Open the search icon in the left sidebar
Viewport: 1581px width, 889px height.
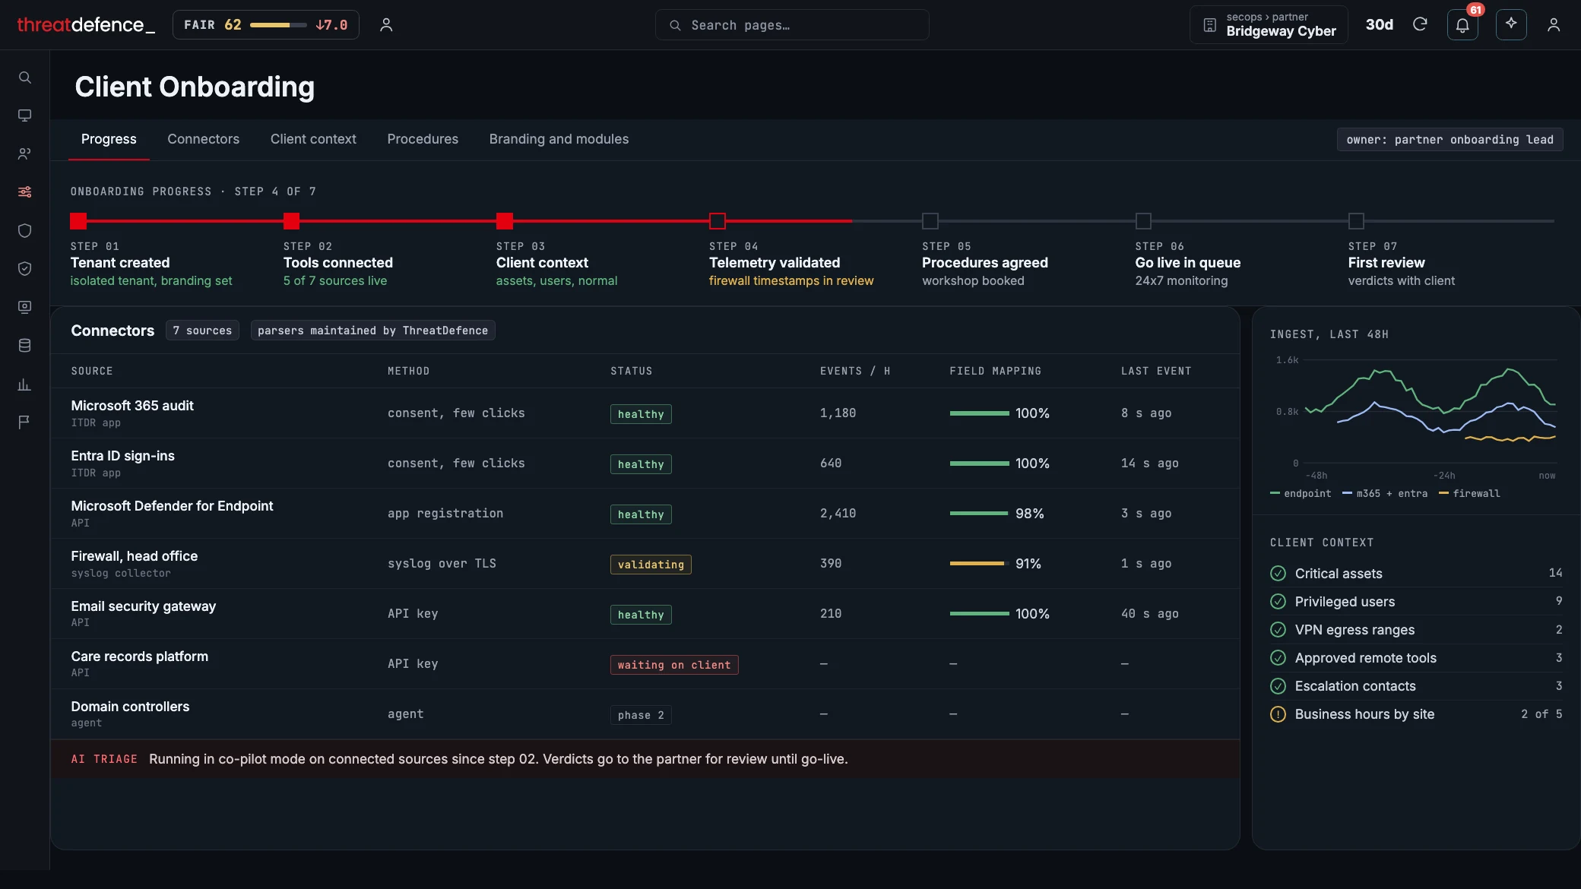pos(24,78)
